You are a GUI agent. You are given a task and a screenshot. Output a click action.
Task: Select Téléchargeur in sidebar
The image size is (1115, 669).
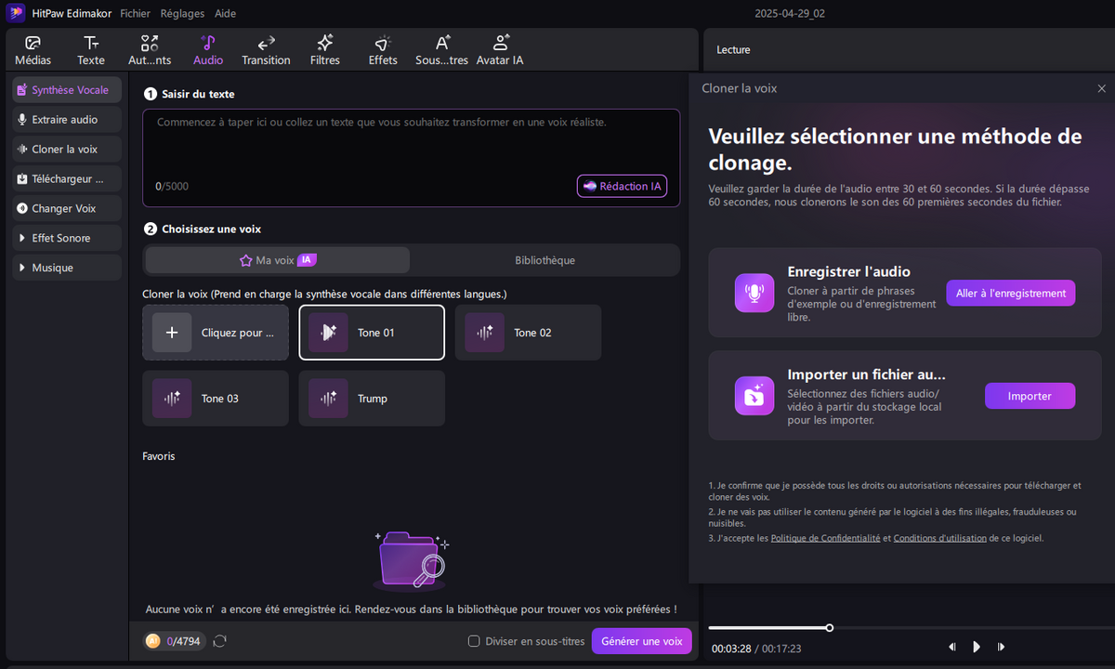coord(67,178)
